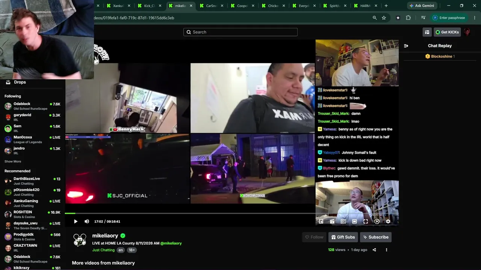Click the Follow heart button

coord(314,237)
